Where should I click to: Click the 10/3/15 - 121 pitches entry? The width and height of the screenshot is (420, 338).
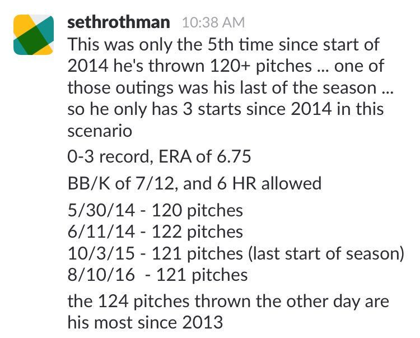point(155,253)
